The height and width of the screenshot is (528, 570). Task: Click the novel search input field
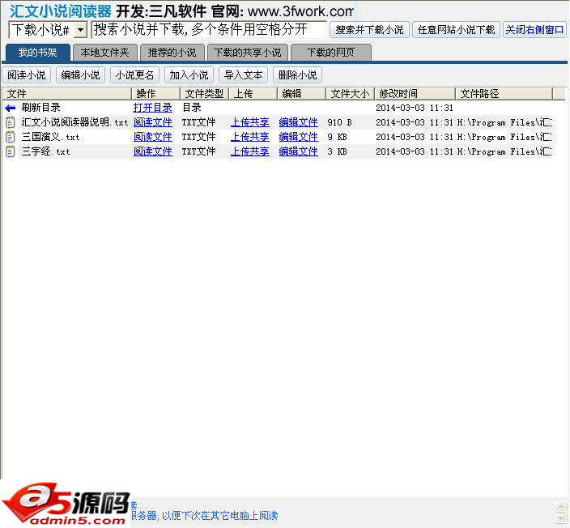(x=209, y=29)
